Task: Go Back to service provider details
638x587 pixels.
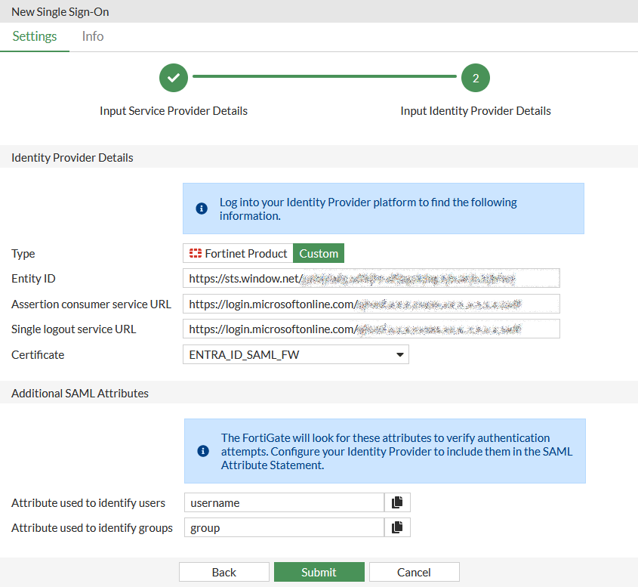Action: [x=223, y=571]
